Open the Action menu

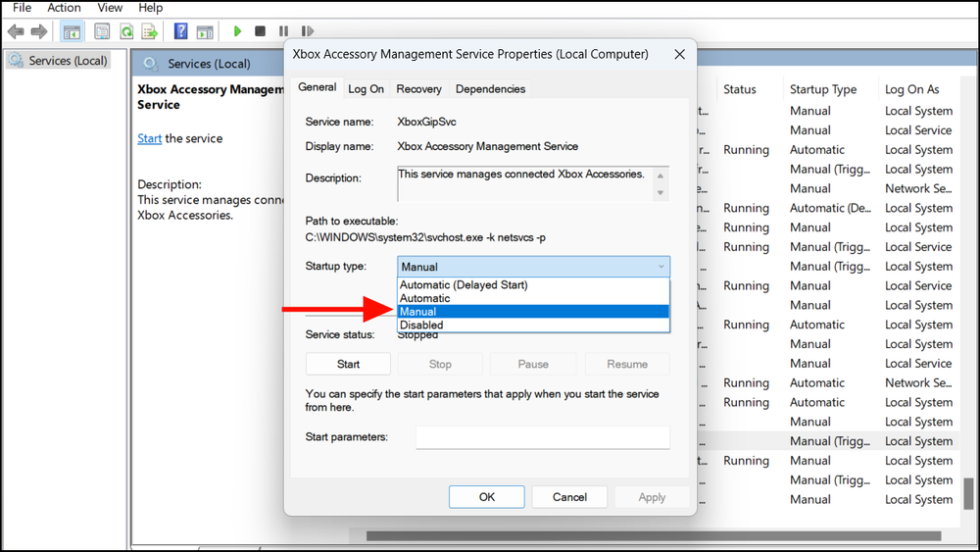click(x=64, y=8)
